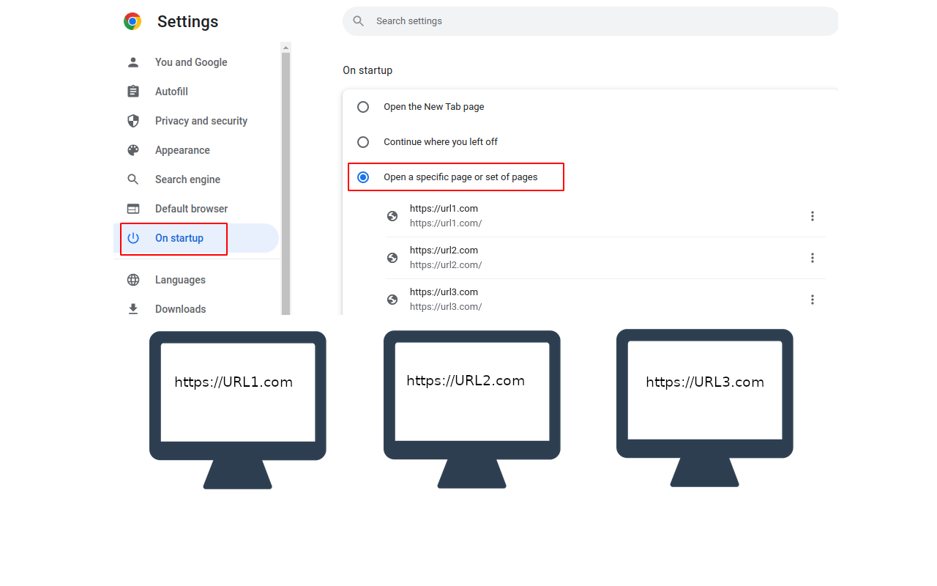Click the search magnifier icon in settings

coord(359,21)
